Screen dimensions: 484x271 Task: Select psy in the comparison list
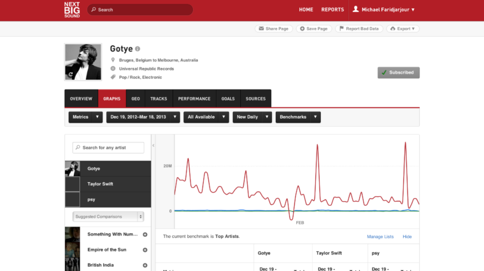(108, 200)
